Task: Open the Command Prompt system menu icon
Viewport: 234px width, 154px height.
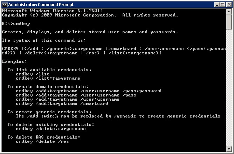Action: tap(5, 5)
